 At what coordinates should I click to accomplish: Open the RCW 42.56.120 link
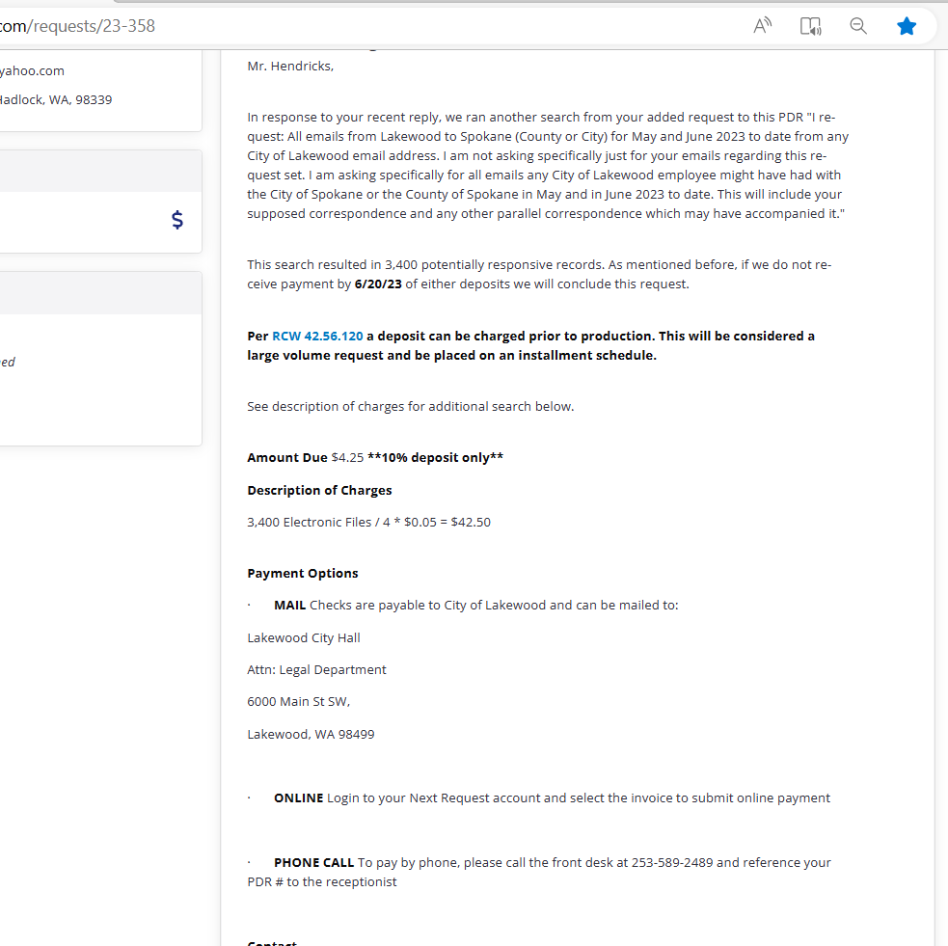pyautogui.click(x=317, y=336)
